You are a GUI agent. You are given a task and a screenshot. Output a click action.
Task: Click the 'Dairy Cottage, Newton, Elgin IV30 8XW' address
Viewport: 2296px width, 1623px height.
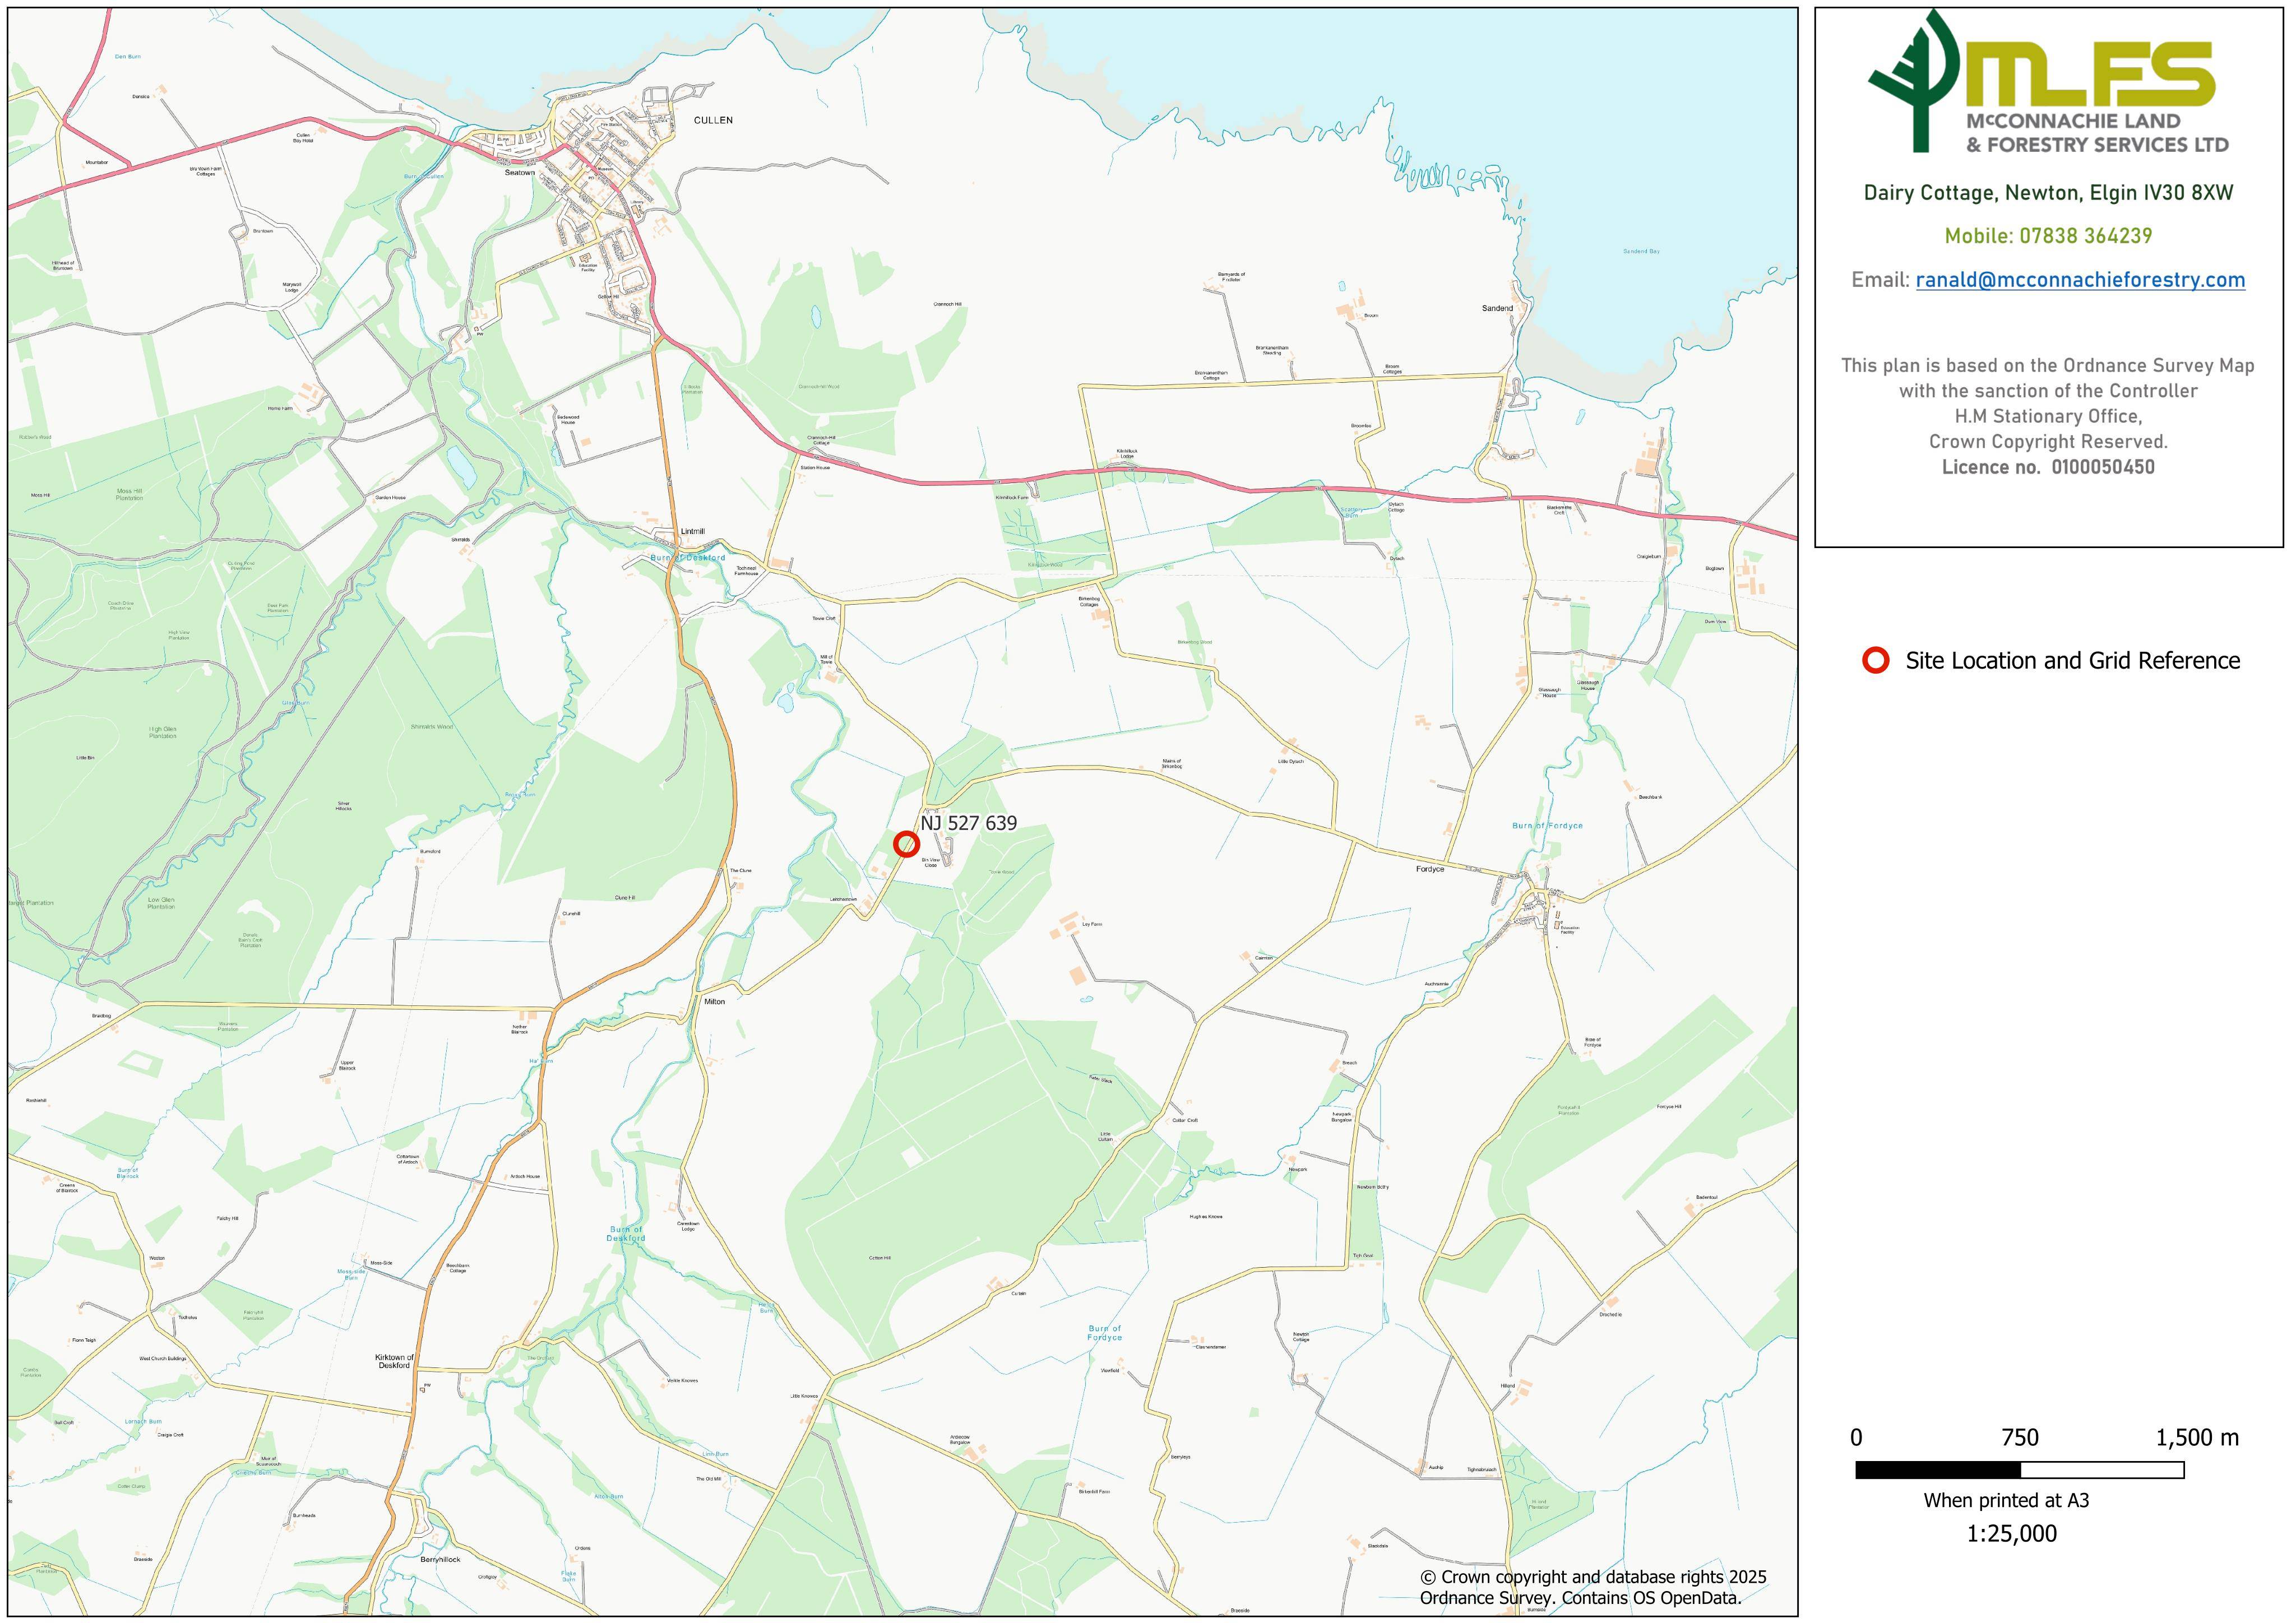2048,193
